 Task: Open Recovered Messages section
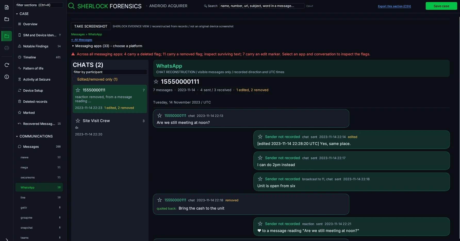(x=39, y=124)
